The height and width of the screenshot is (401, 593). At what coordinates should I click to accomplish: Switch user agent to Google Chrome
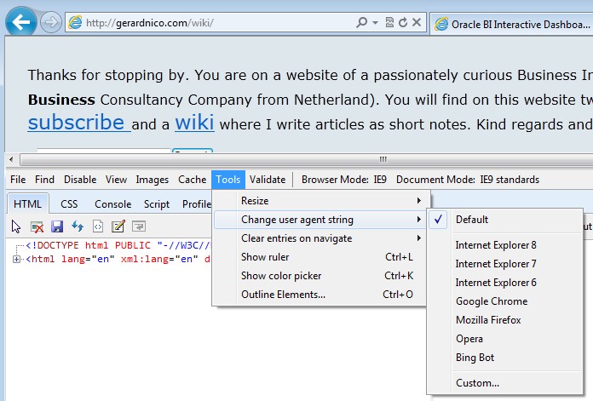[x=492, y=301]
